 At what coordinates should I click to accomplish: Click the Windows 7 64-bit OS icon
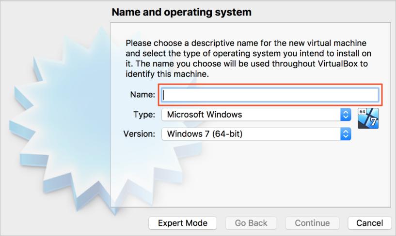point(368,118)
